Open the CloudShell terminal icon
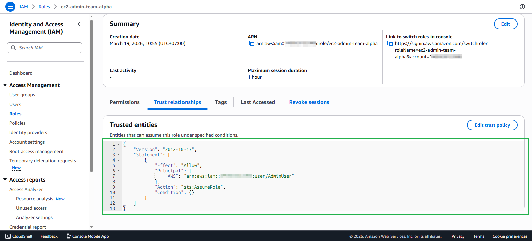The image size is (532, 241). click(8, 236)
